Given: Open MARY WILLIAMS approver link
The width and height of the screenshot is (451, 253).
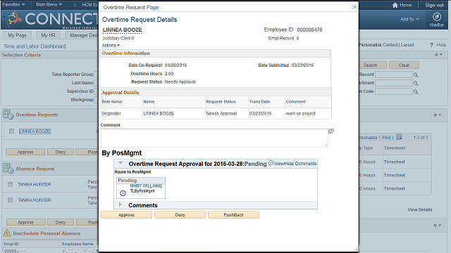Looking at the screenshot, I should [146, 186].
